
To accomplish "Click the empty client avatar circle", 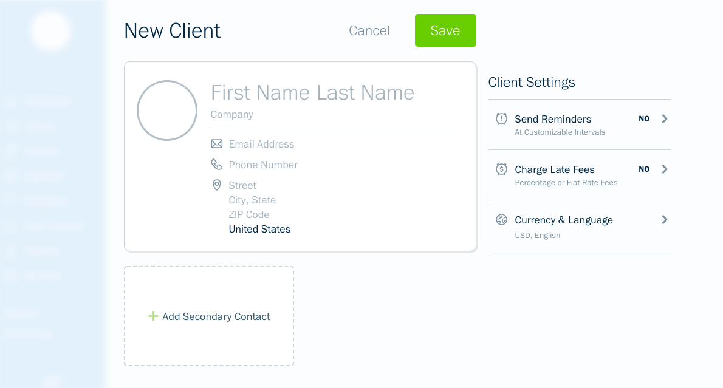I will (167, 111).
